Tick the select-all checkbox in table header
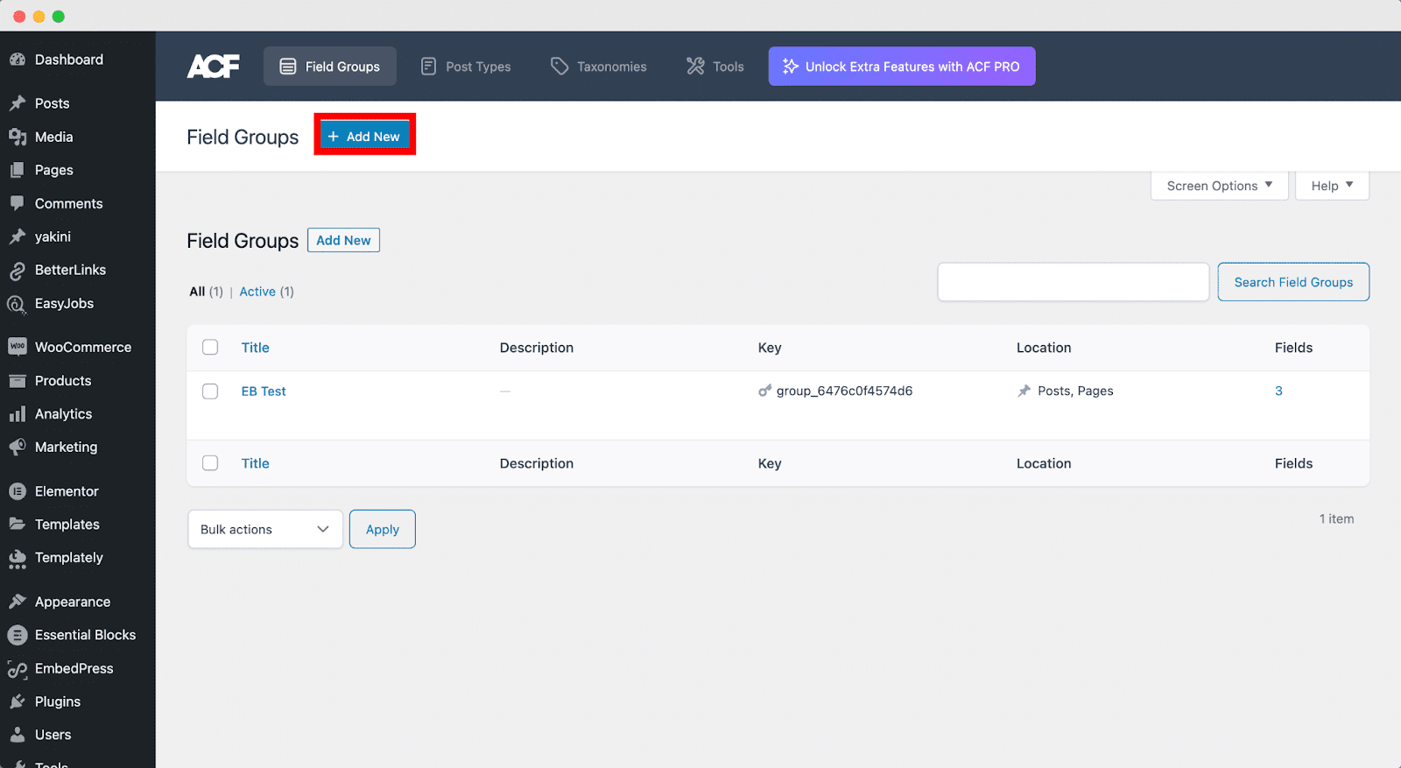The height and width of the screenshot is (768, 1401). click(210, 348)
